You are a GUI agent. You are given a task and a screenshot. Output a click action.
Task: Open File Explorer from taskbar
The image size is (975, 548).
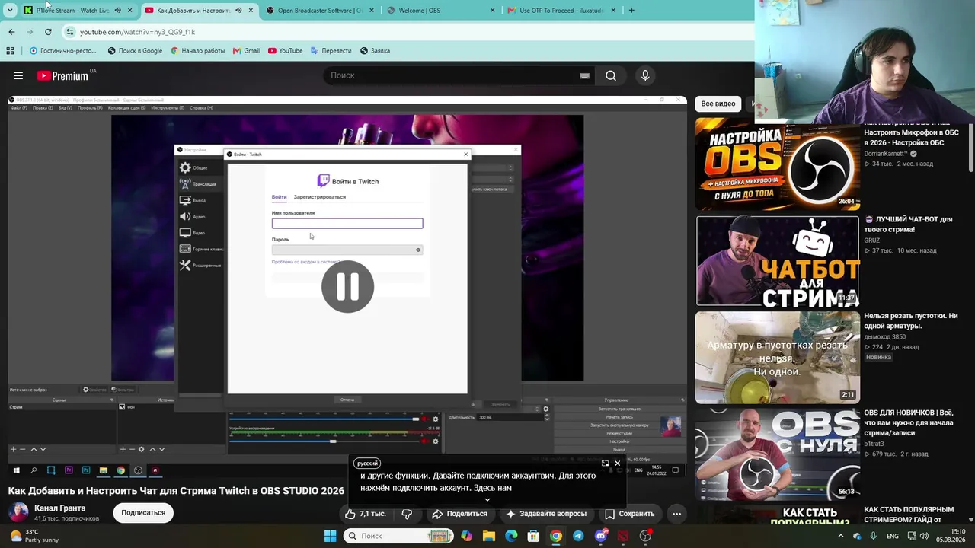point(489,536)
